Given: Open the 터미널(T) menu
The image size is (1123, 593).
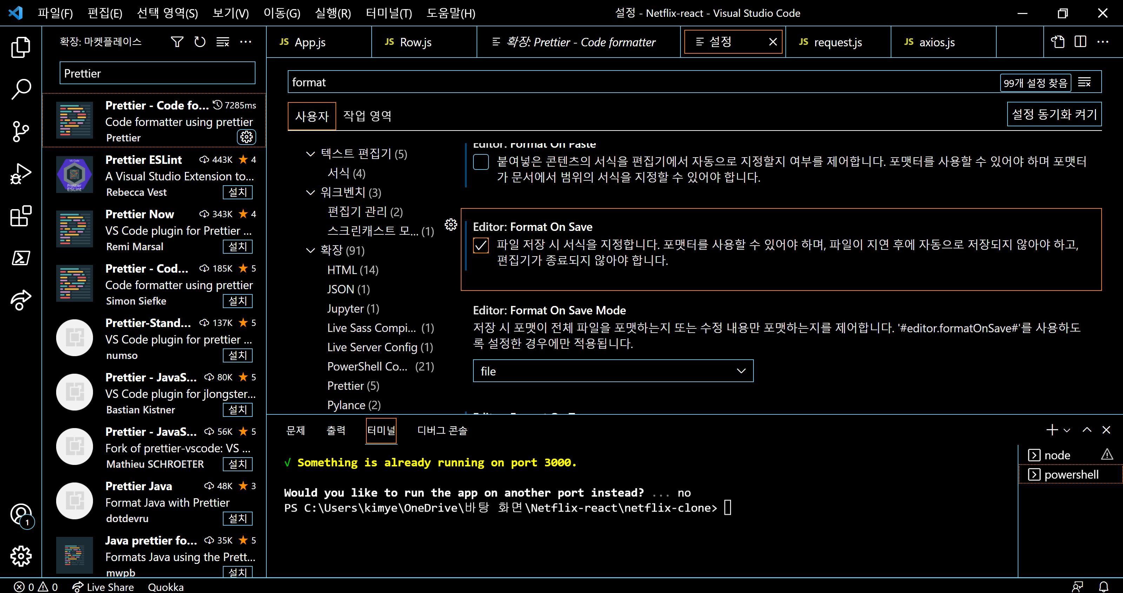Looking at the screenshot, I should point(388,13).
